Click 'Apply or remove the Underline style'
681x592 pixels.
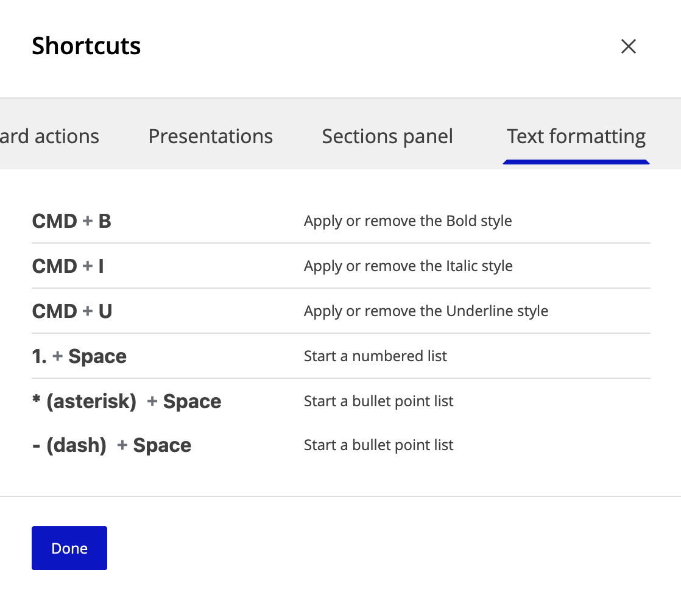[426, 311]
